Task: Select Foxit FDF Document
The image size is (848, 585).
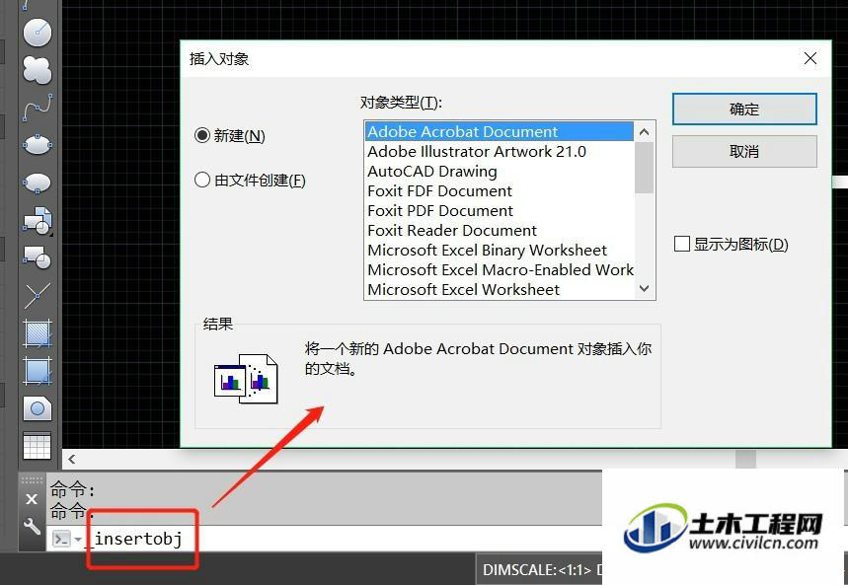Action: coord(500,190)
